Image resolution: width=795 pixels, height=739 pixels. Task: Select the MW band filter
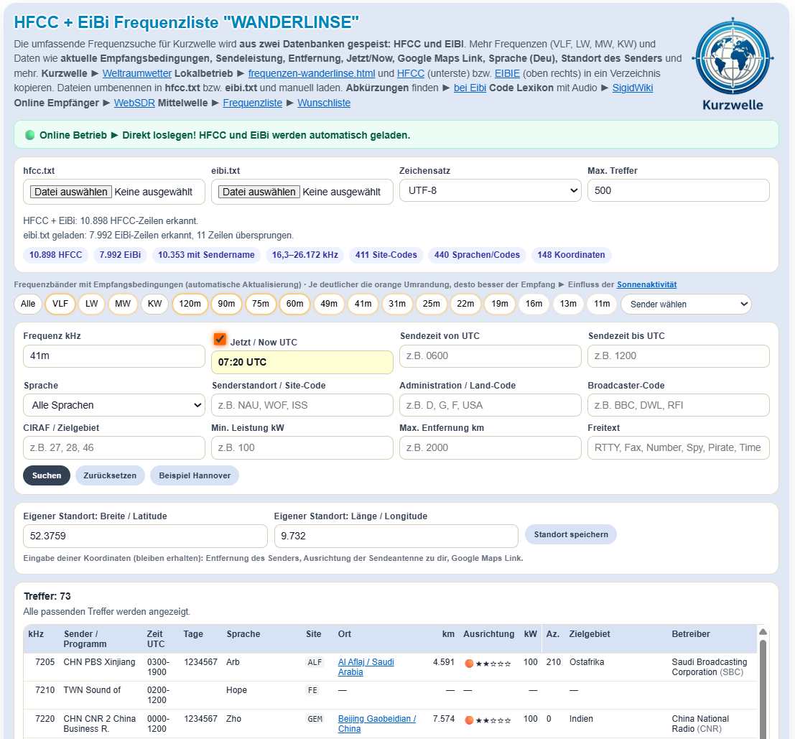pos(123,304)
